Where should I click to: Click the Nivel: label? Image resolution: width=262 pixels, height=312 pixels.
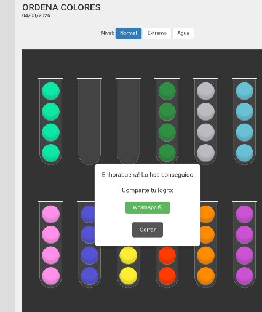108,33
